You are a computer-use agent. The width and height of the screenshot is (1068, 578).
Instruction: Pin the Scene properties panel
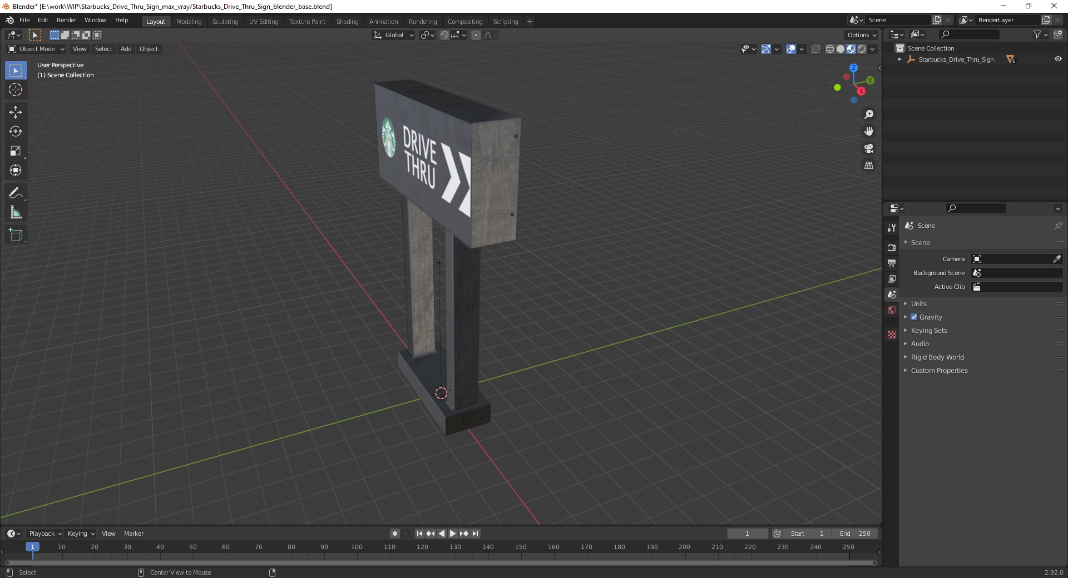tap(1058, 226)
